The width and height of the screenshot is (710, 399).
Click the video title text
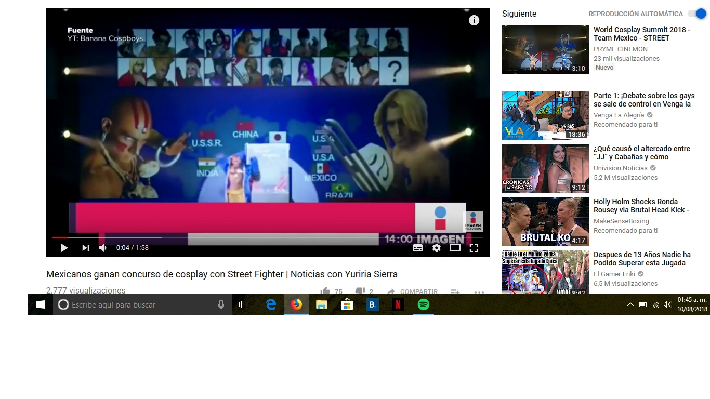tap(222, 274)
